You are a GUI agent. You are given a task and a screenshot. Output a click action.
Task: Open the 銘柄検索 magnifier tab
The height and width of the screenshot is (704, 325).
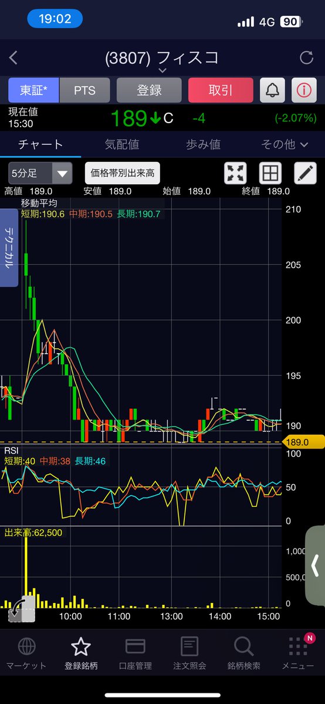243,654
